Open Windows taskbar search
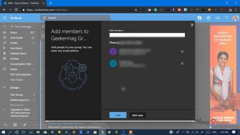 coord(10,132)
